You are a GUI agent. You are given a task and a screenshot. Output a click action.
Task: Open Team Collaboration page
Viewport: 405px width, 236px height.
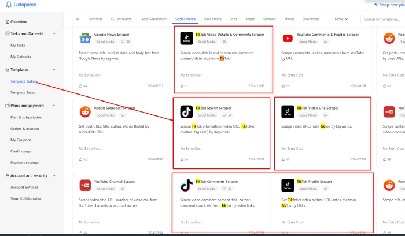click(27, 198)
